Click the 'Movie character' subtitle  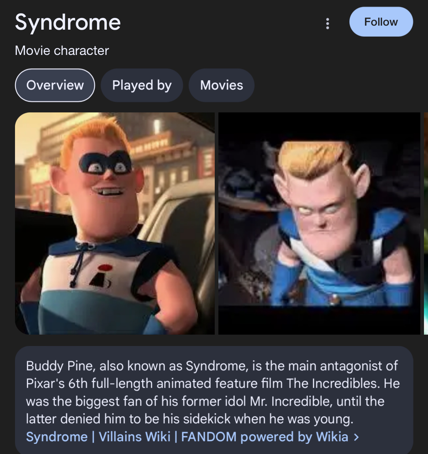point(62,51)
